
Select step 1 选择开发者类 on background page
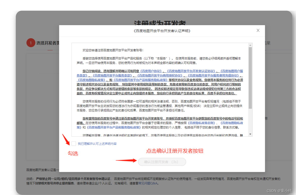[43, 43]
